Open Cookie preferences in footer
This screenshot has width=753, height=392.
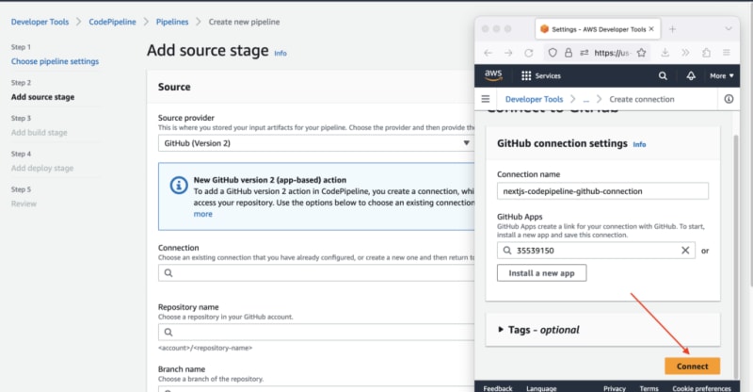click(701, 387)
